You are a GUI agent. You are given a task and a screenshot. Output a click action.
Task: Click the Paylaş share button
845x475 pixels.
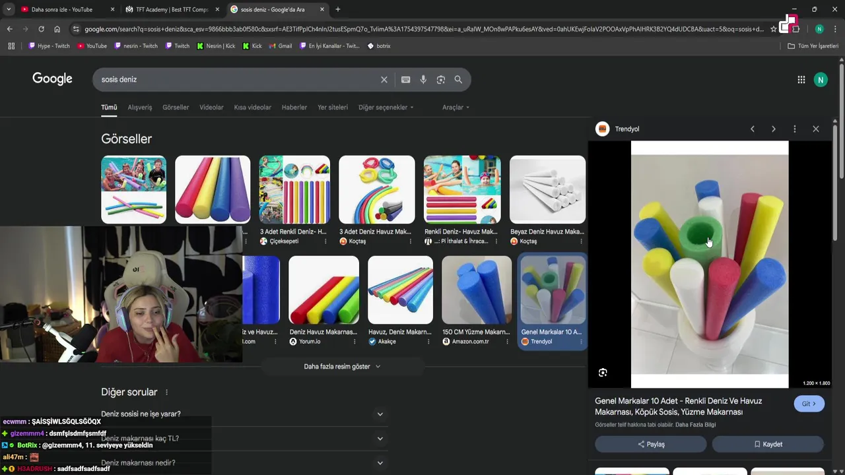coord(651,445)
